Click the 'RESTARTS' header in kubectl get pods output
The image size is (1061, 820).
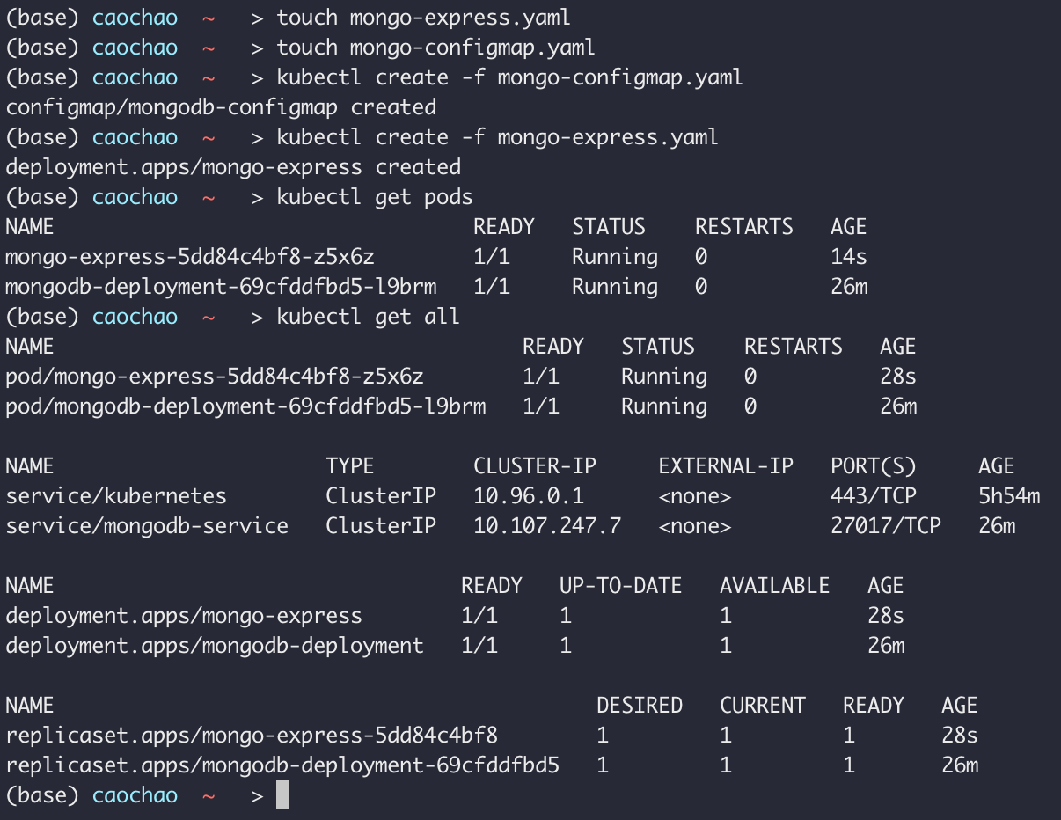click(x=744, y=227)
